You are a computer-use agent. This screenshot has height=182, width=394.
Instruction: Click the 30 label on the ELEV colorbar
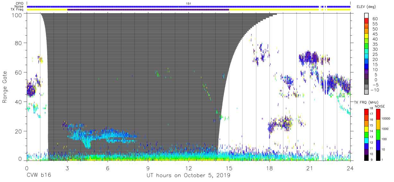pos(375,49)
